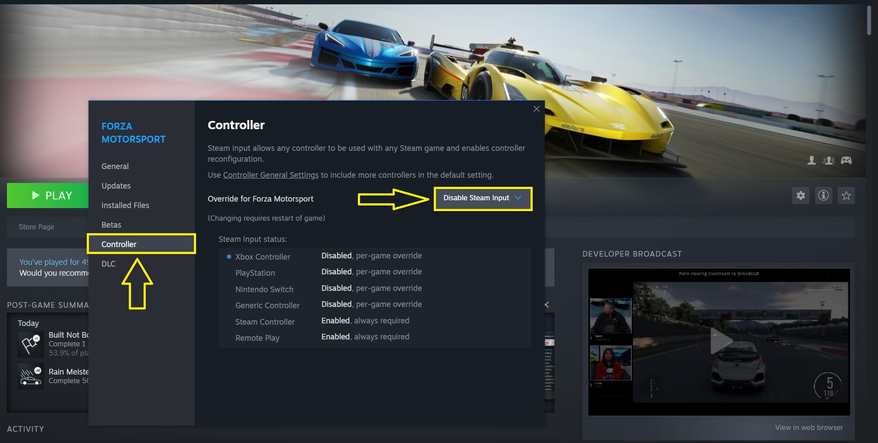
Task: Click the multiplayer people icon on banner
Action: (x=829, y=160)
